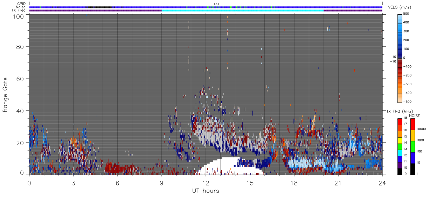Click the red 17-18 MHz swatch

pos(400,121)
